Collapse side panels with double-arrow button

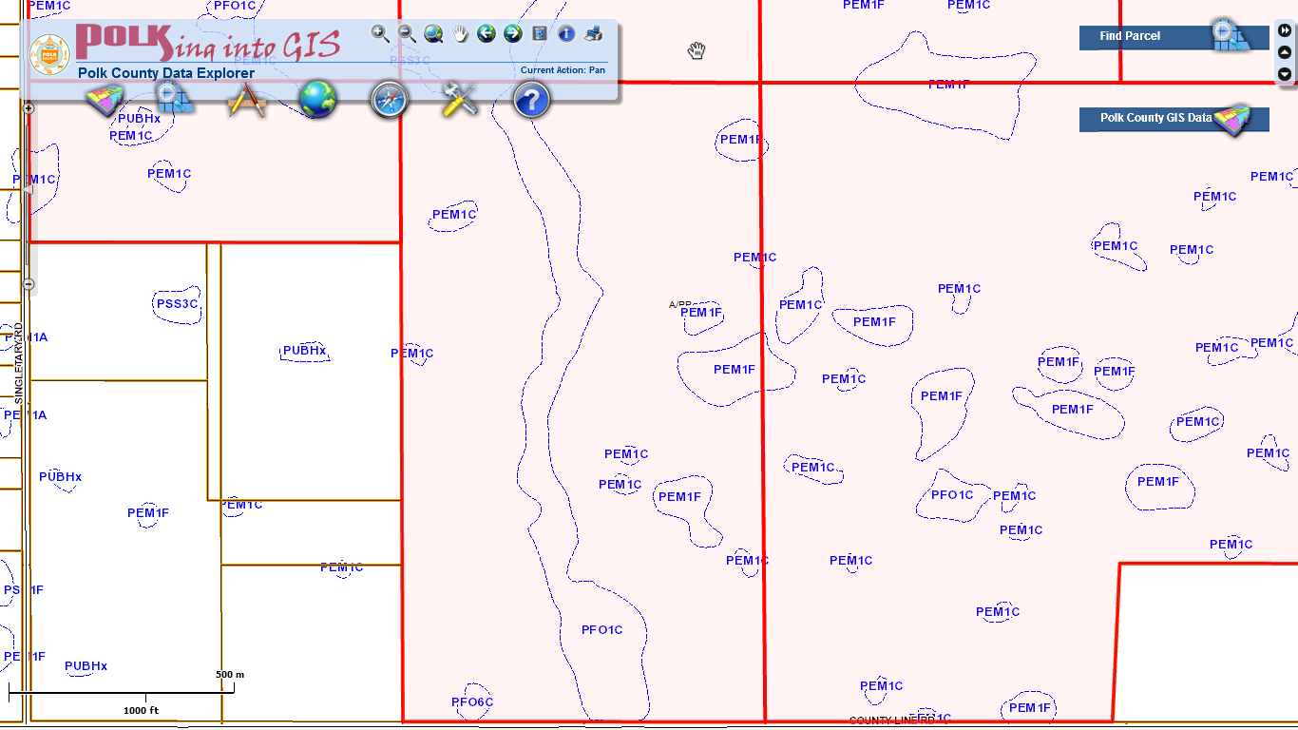pyautogui.click(x=1285, y=30)
